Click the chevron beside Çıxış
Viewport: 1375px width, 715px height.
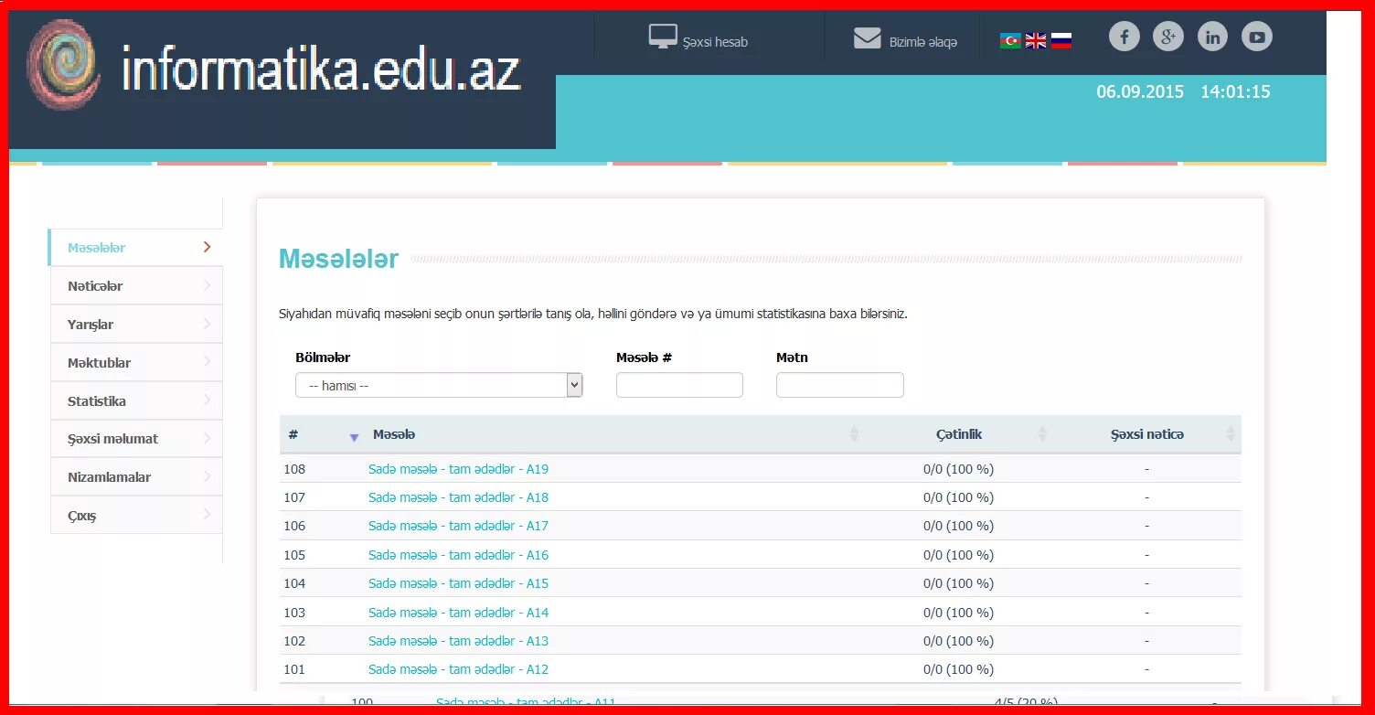207,515
